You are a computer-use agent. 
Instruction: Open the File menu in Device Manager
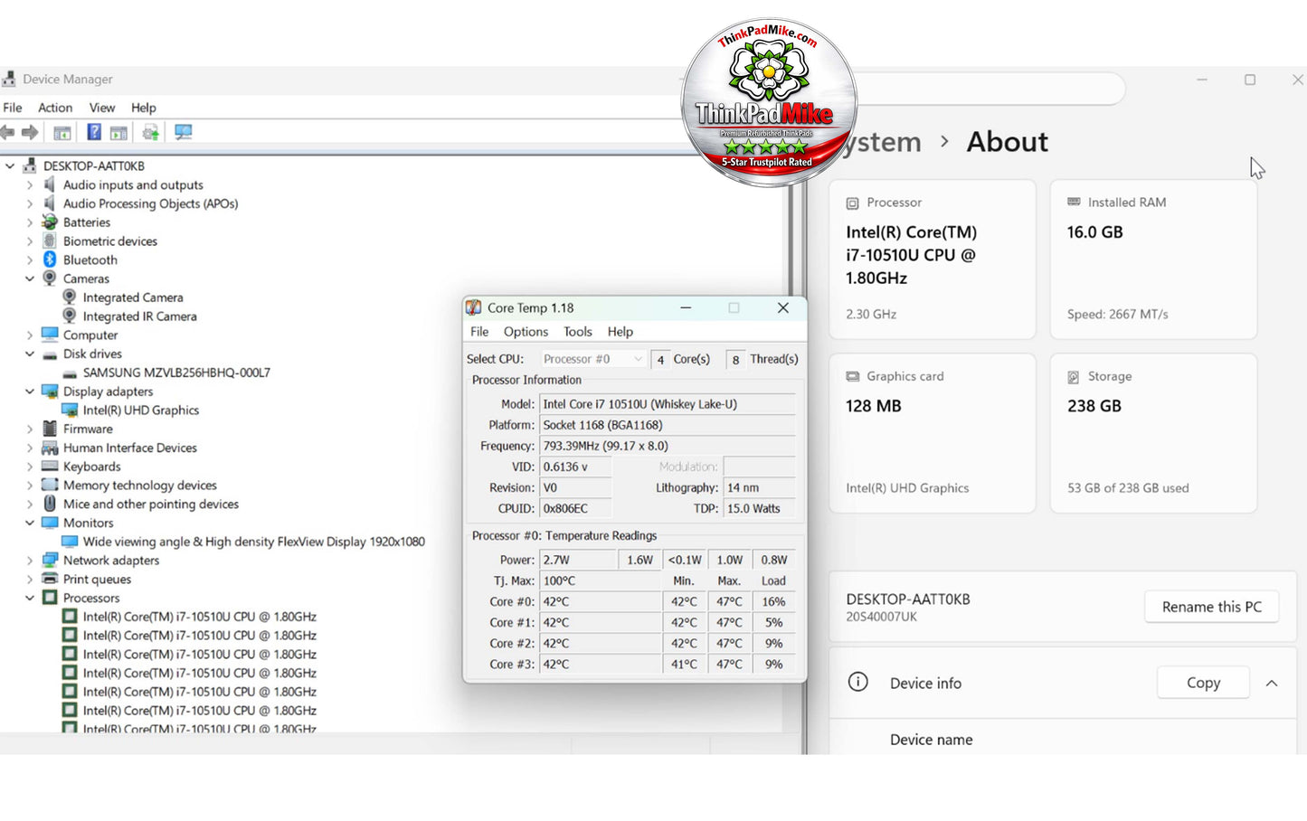[13, 108]
